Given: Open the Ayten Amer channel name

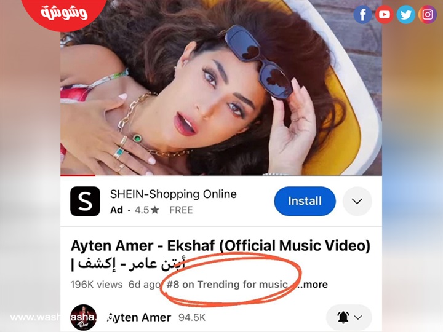Looking at the screenshot, I should pos(139,318).
